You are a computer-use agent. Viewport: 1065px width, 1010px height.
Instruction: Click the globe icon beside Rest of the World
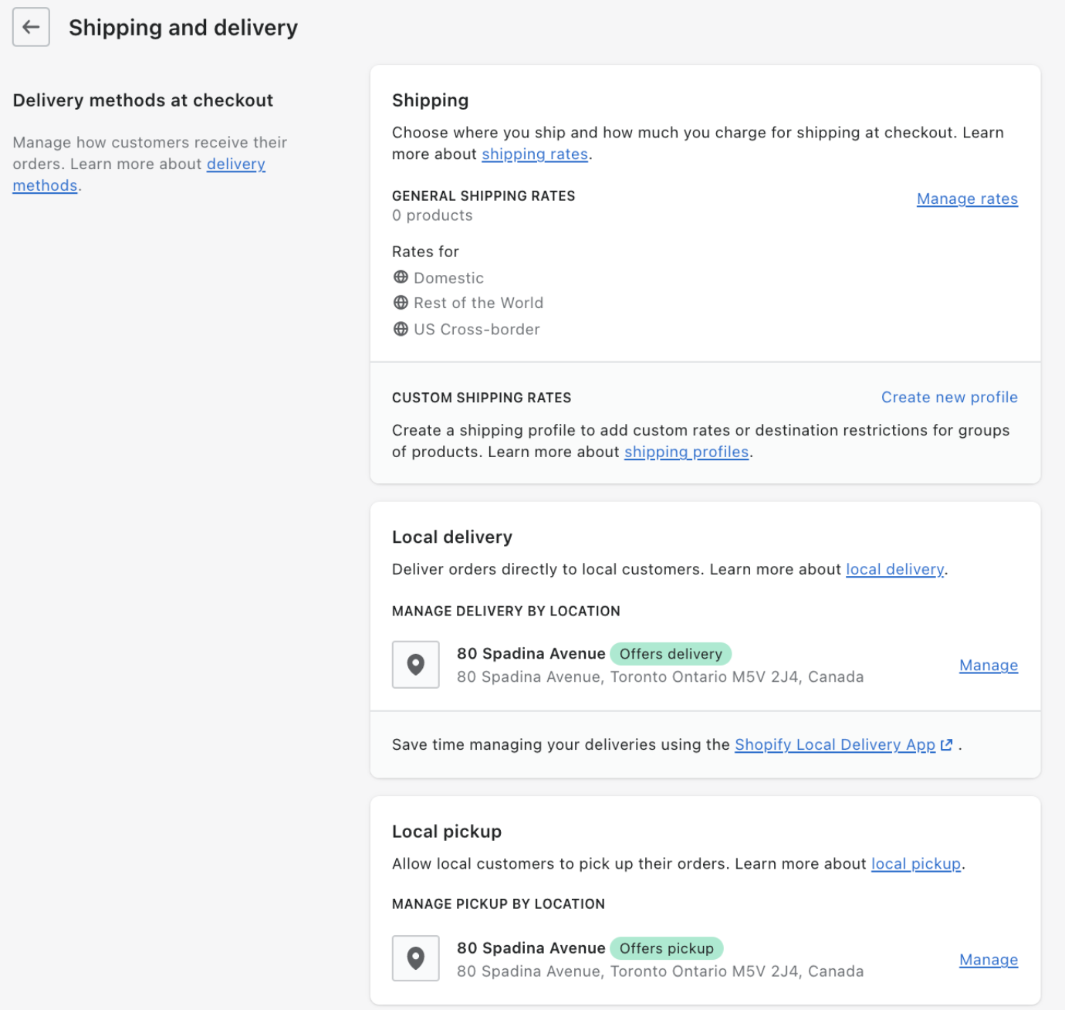tap(401, 302)
